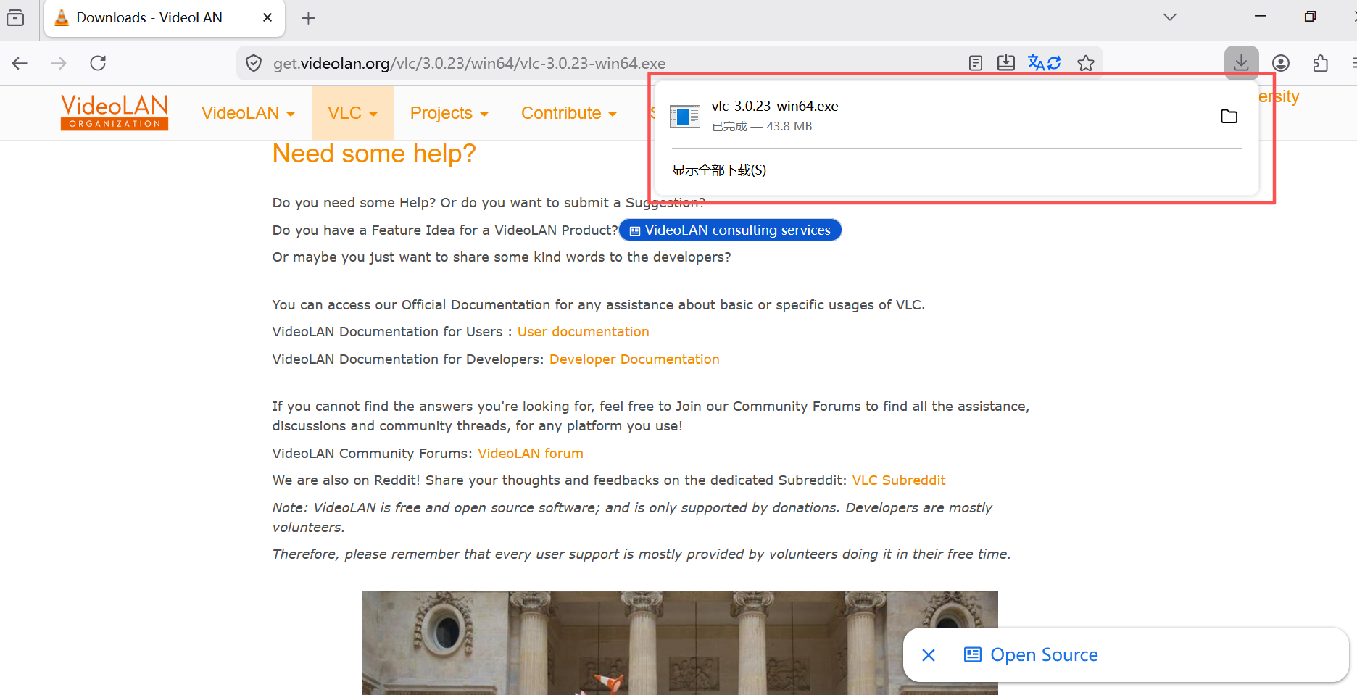Open the Contribute navigation menu
This screenshot has height=695, width=1357.
[x=568, y=113]
